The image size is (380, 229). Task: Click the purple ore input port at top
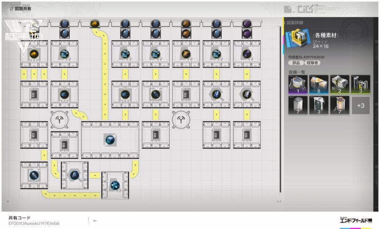coord(247,23)
